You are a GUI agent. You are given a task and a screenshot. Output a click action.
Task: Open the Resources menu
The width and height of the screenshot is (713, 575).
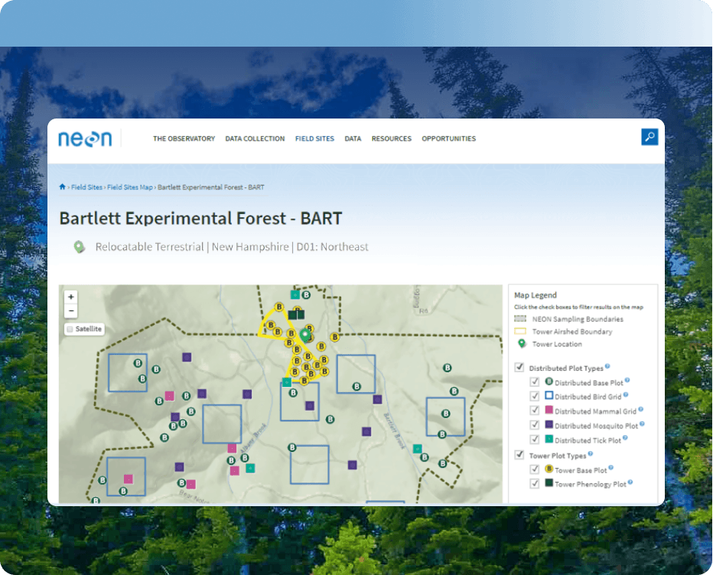392,138
